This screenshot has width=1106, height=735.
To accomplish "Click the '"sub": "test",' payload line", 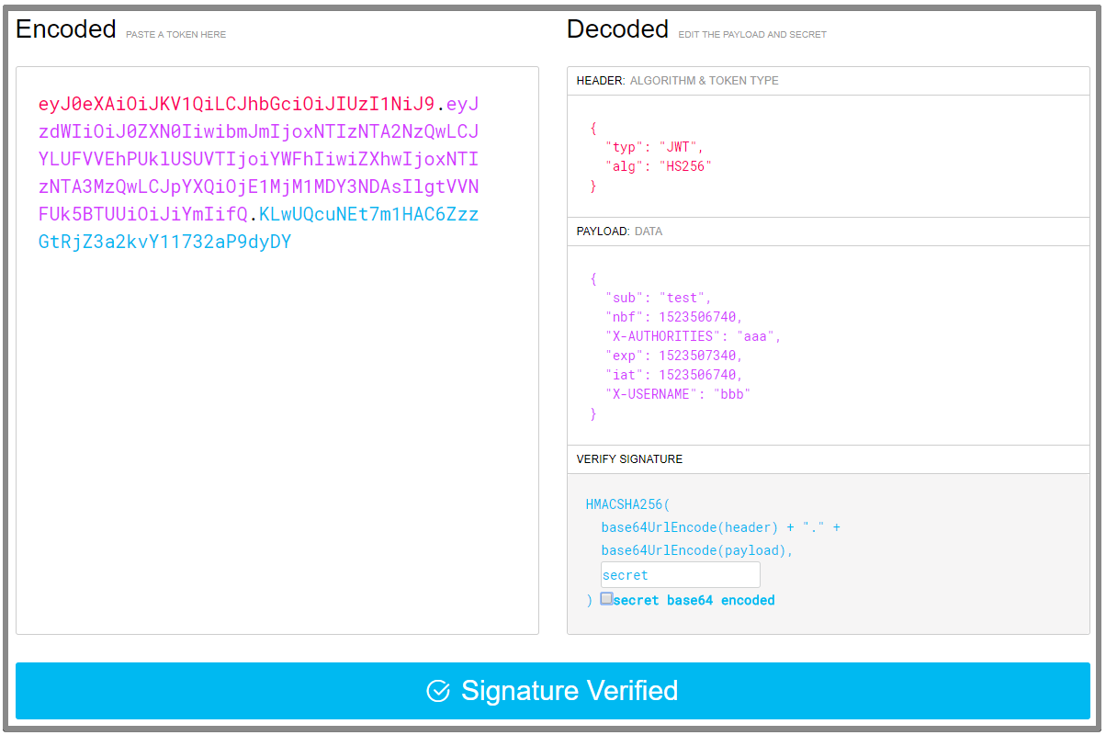I will [x=658, y=298].
